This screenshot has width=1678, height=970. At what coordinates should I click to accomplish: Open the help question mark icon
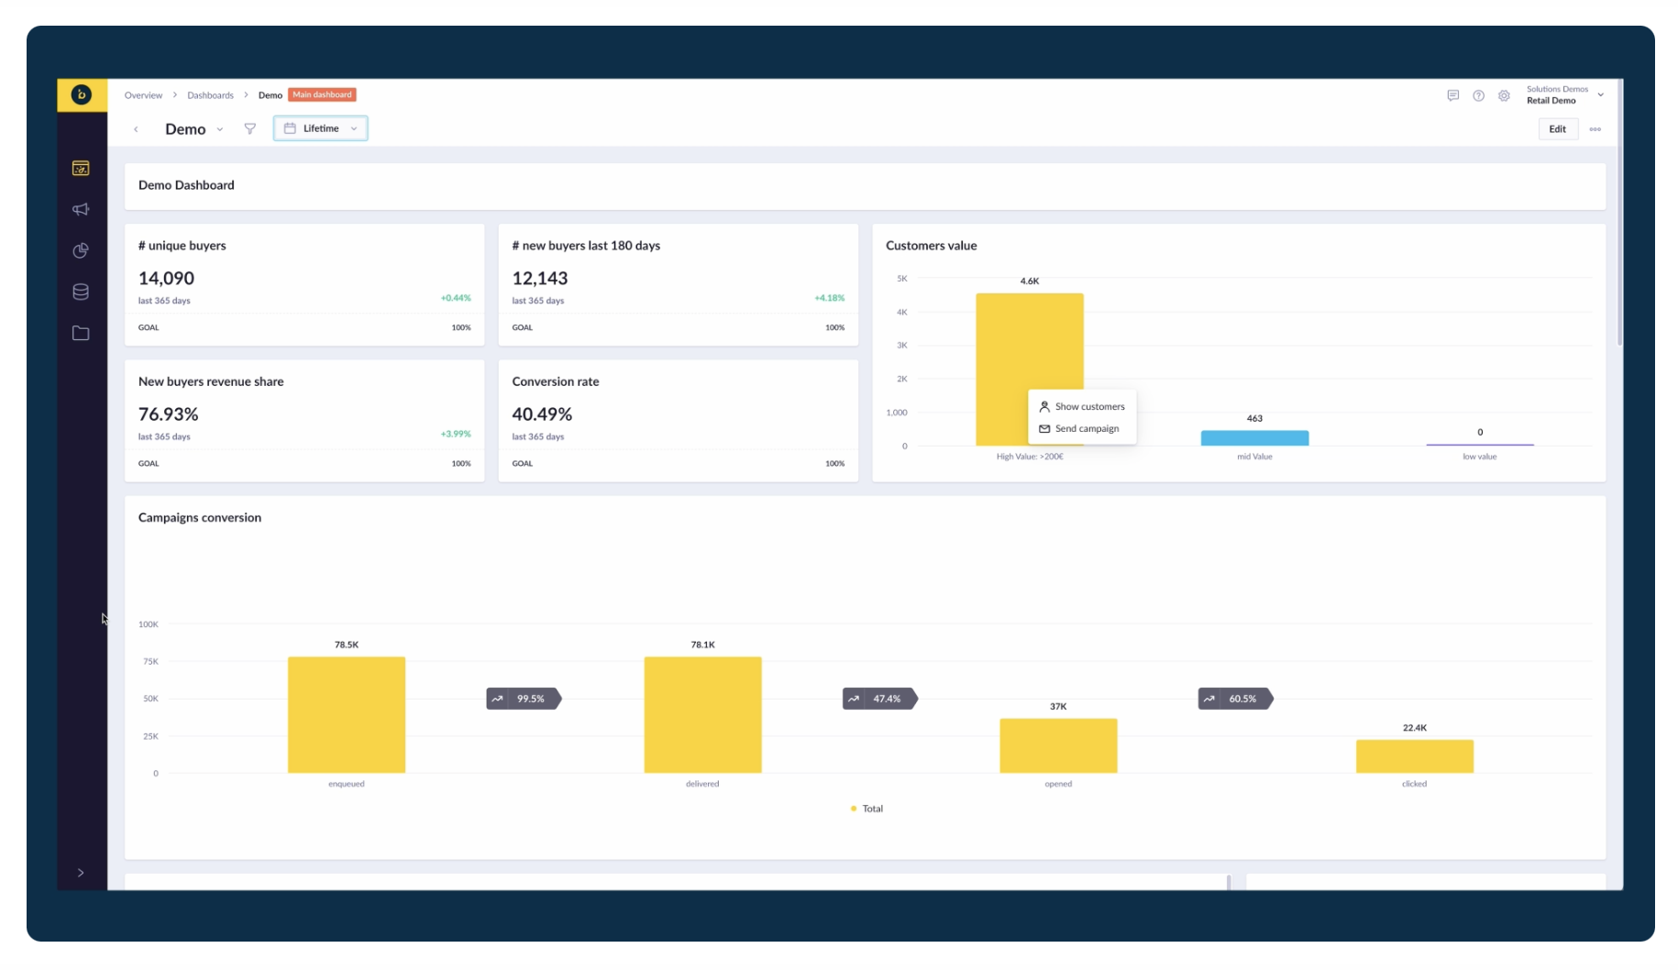(x=1478, y=95)
